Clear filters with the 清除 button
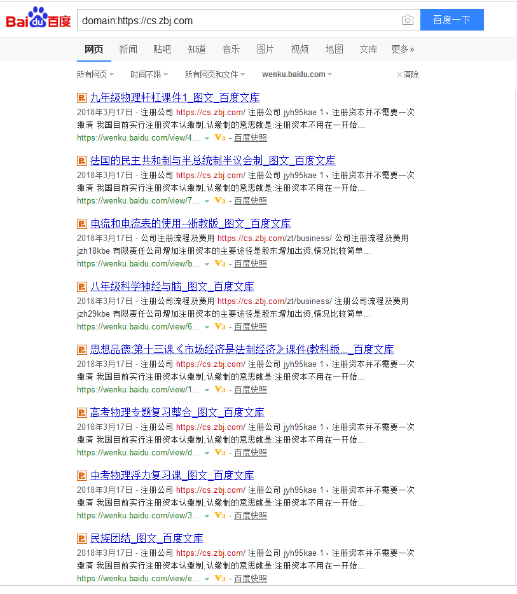This screenshot has width=517, height=594. point(408,74)
